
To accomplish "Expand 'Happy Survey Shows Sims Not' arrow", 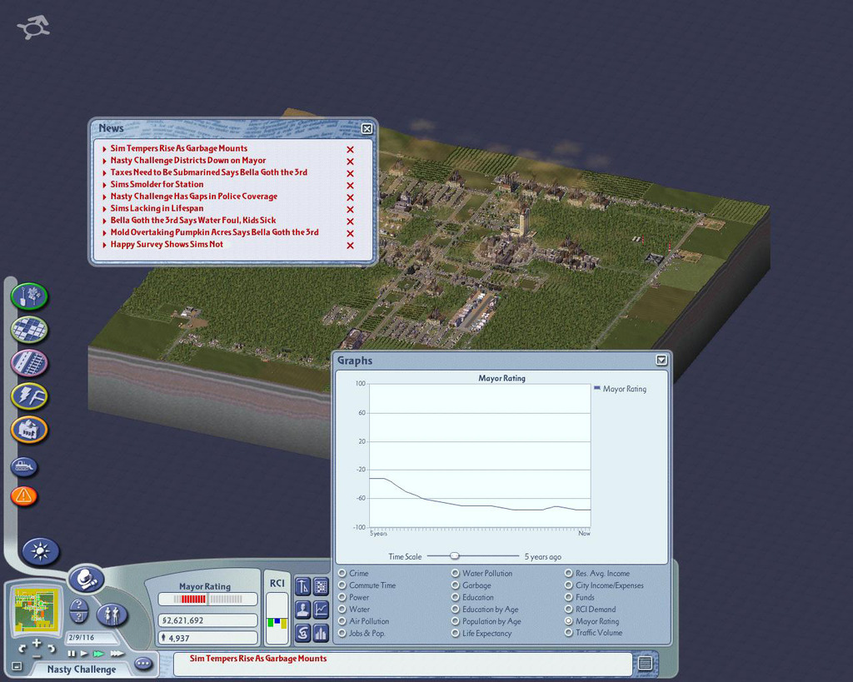I will click(x=104, y=245).
